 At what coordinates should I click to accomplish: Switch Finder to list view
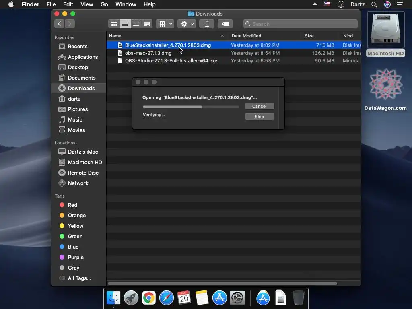pos(125,24)
